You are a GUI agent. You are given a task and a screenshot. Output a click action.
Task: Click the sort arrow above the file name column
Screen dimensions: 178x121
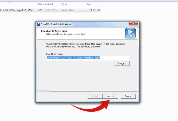point(10,2)
